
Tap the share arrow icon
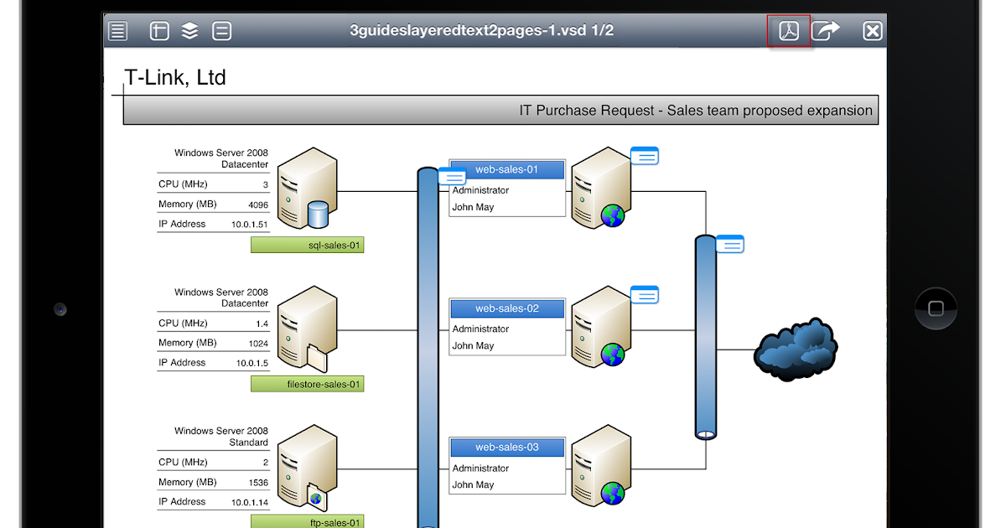tap(826, 31)
